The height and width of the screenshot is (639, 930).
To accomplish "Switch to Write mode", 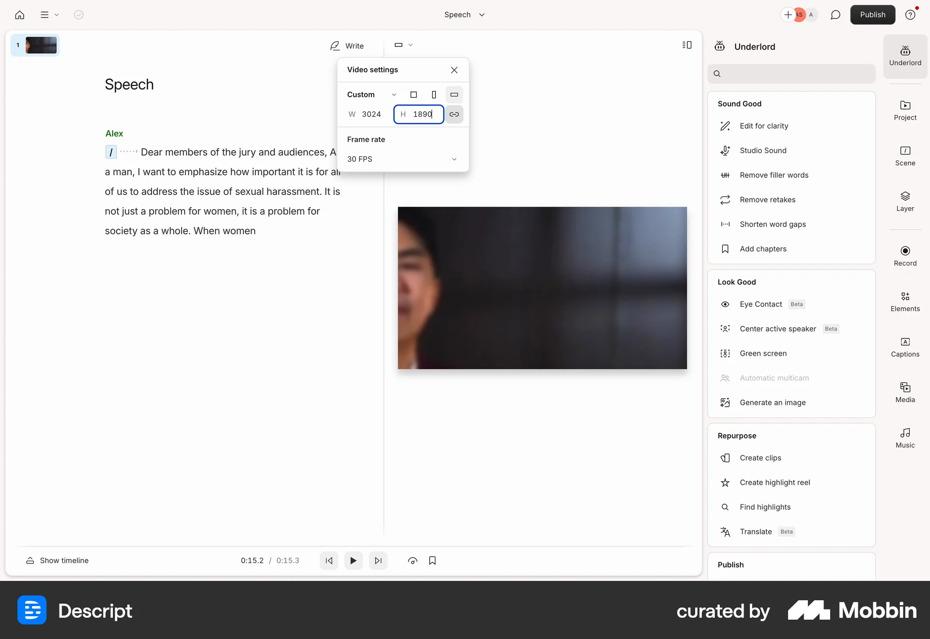I will 347,46.
